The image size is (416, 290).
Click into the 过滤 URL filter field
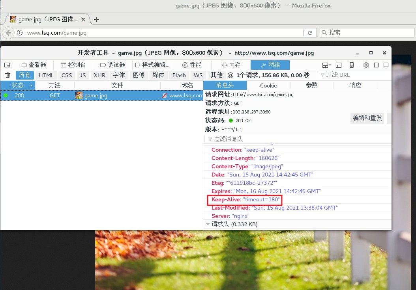click(354, 75)
